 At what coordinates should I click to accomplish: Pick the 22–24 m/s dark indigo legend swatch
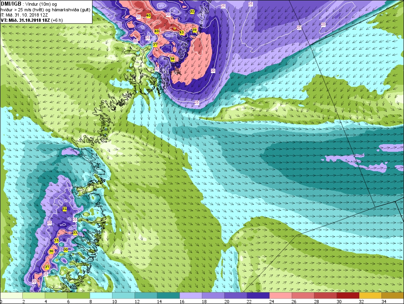click(258, 295)
